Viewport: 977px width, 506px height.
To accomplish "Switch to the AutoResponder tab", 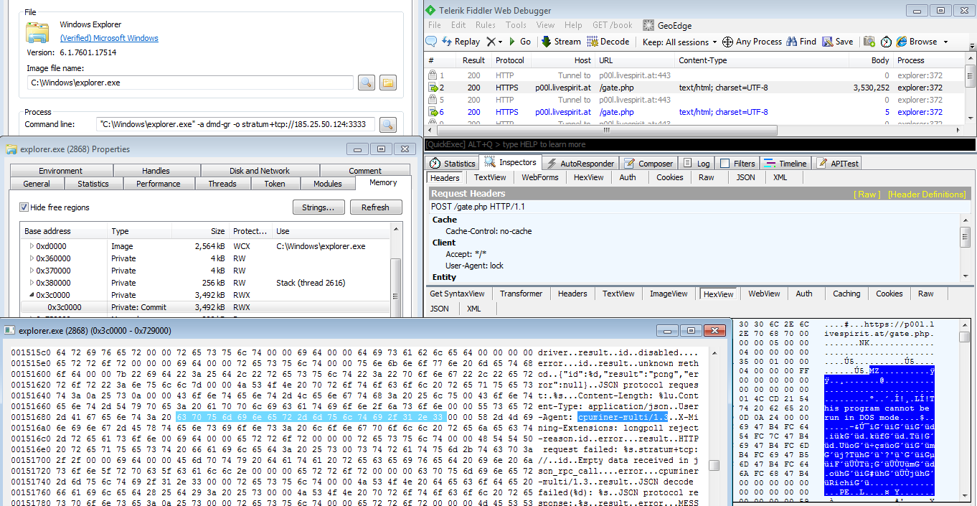I will 580,164.
